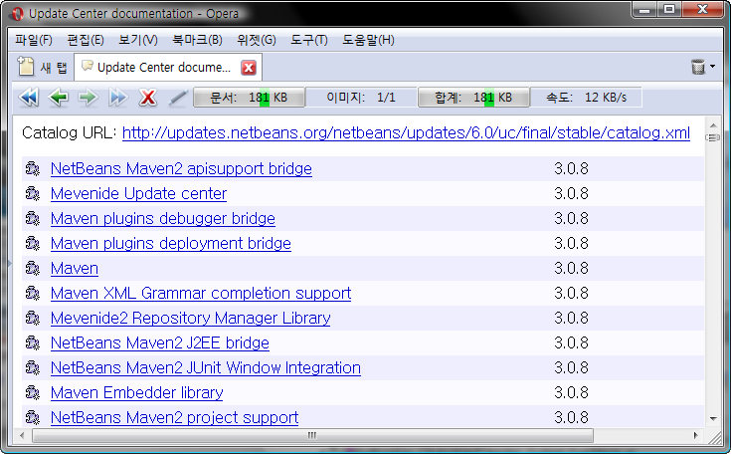Open the catalog.xml URL link

[x=406, y=133]
